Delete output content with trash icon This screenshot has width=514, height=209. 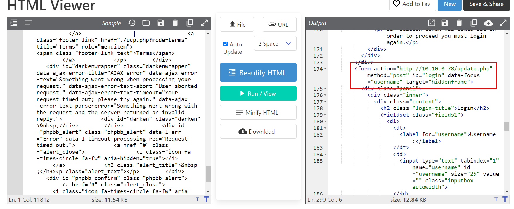pyautogui.click(x=459, y=23)
